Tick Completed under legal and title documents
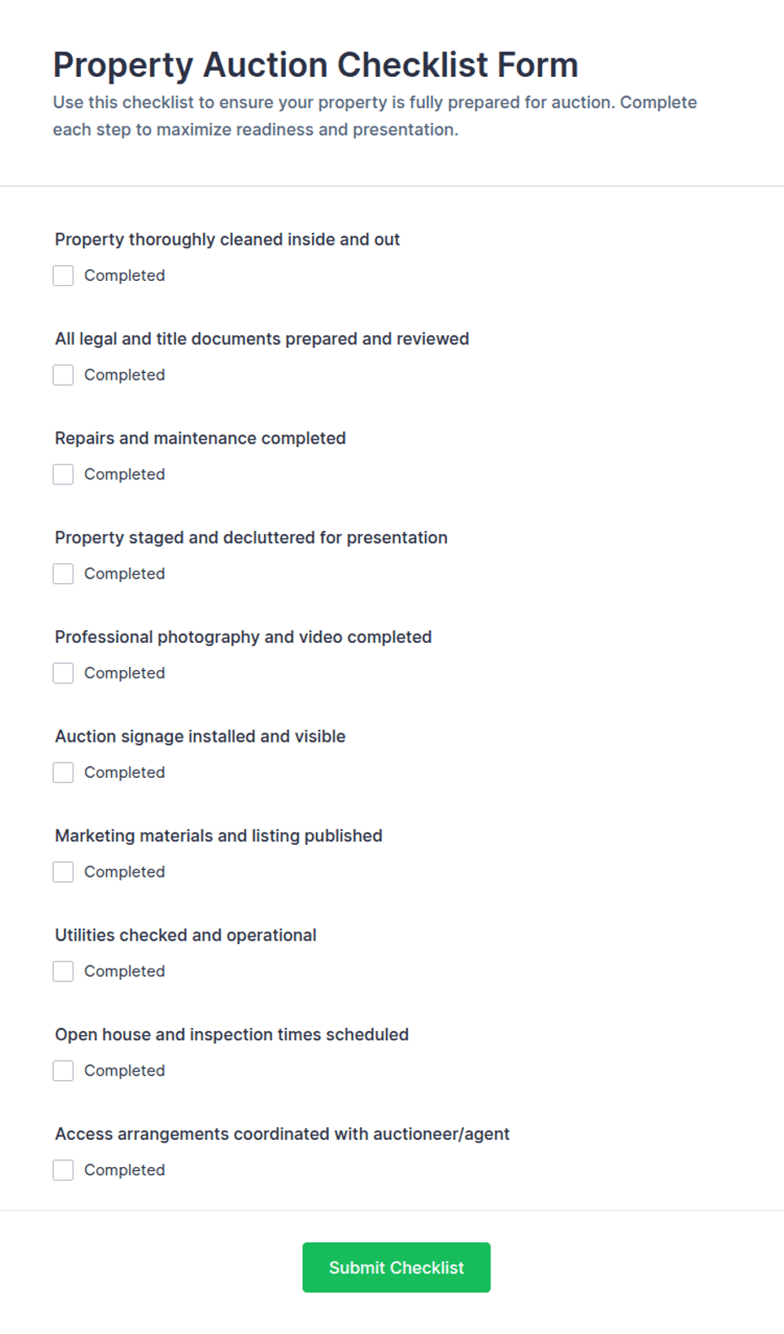Screen dimensions: 784x1334 (63, 375)
